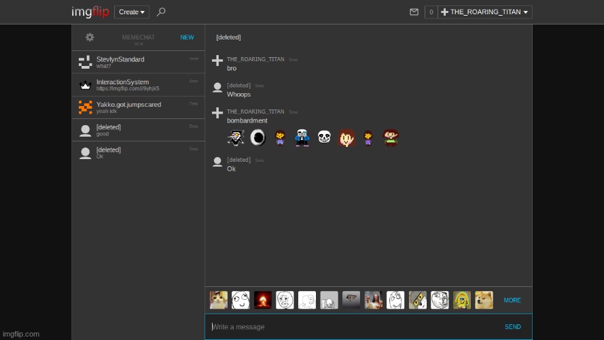Insert the SpongeBob sticker

coord(461,300)
